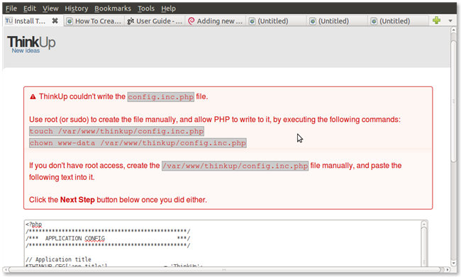Switch to the first (Untitled) tab
The image size is (461, 277).
[x=276, y=21]
